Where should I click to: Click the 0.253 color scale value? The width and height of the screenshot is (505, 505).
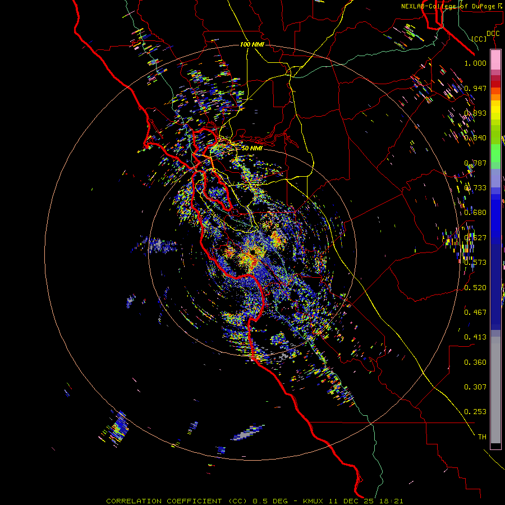click(475, 412)
